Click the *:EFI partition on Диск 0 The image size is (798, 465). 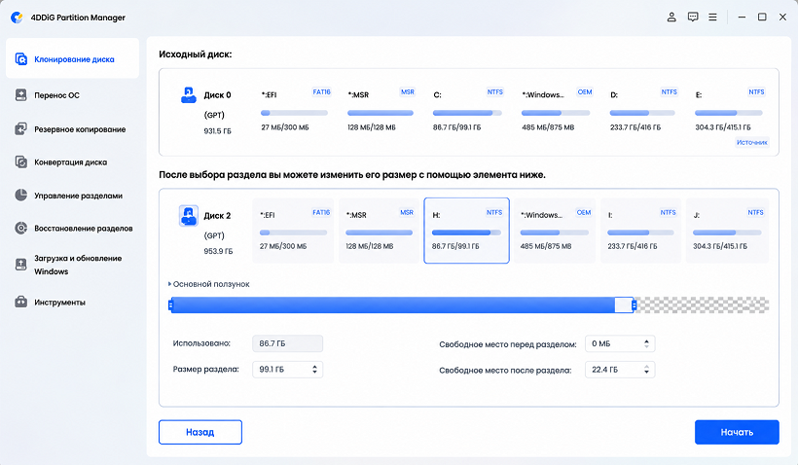tap(295, 110)
